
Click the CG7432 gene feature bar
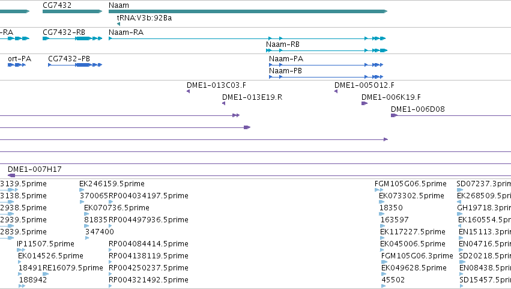click(72, 11)
